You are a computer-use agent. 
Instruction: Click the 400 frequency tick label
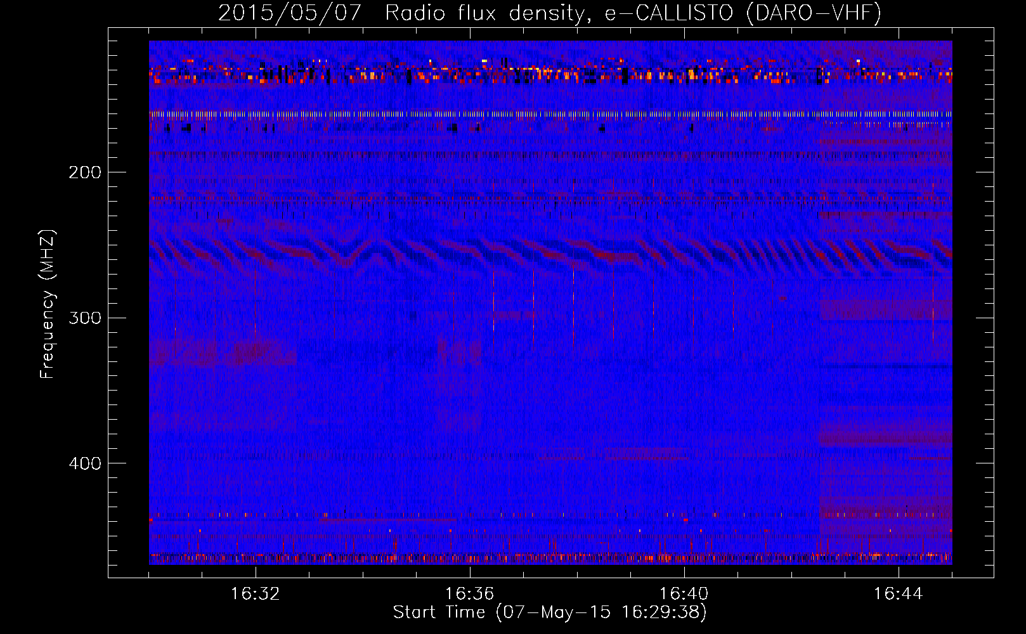coord(85,463)
